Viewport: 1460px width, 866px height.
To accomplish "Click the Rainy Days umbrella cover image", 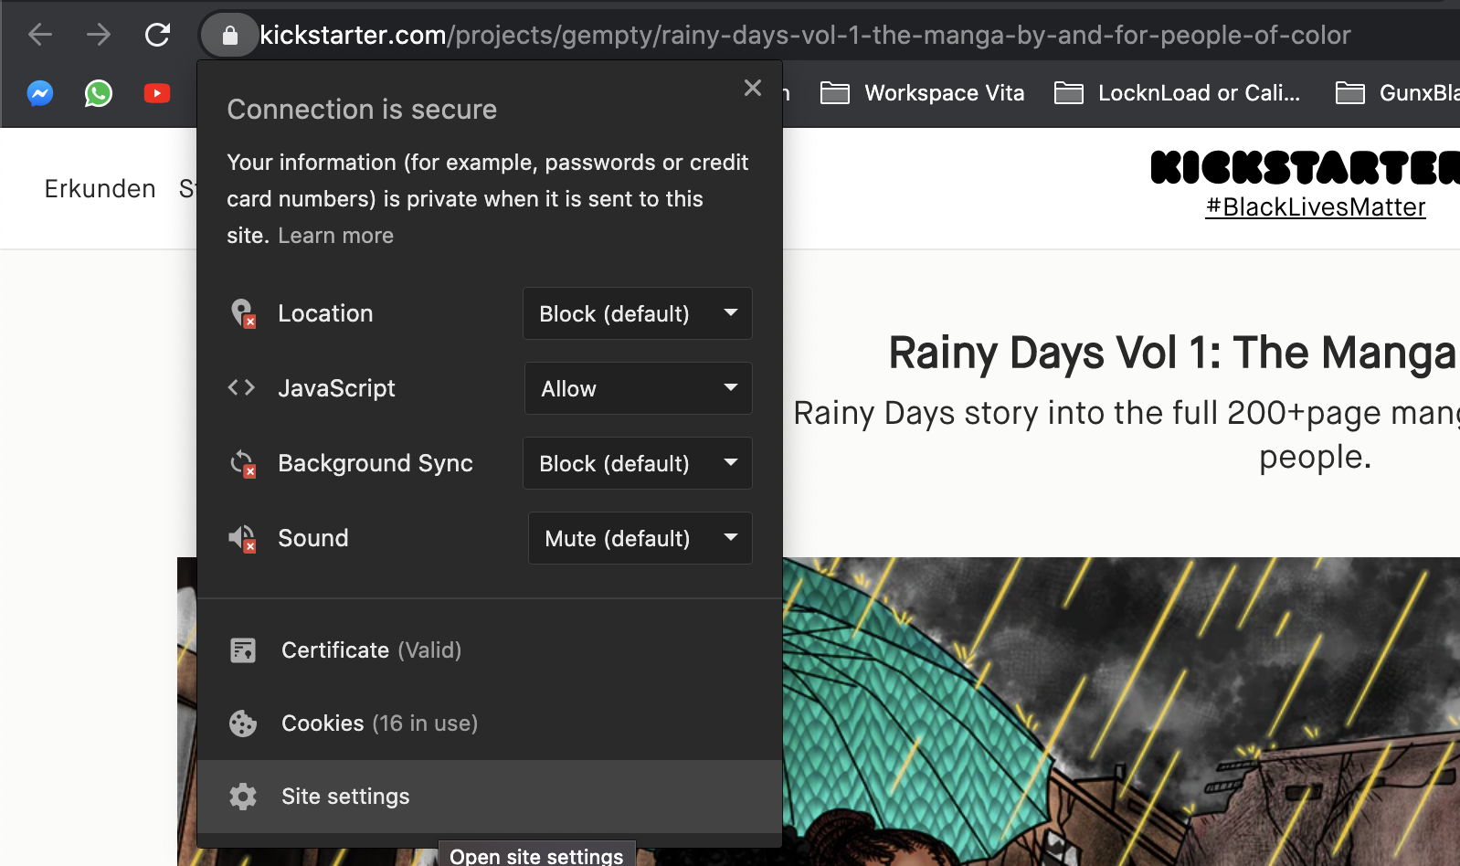I will click(1121, 712).
